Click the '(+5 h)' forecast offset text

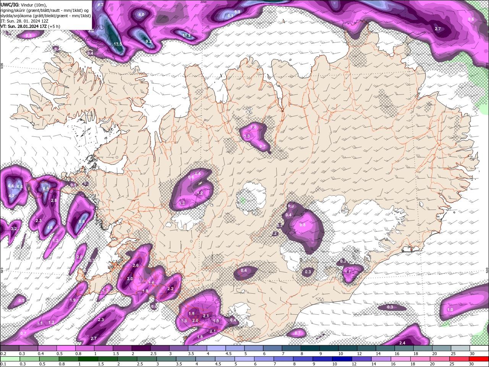(x=54, y=26)
